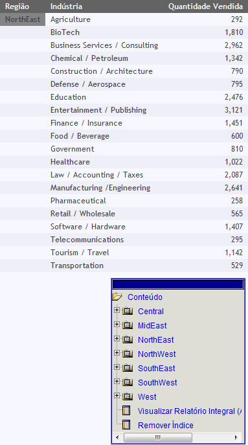Click the dark blue index panel title bar
The image size is (248, 445).
click(x=178, y=284)
